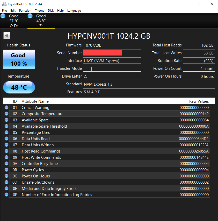Click the Z: disk status orb
218x221 pixels.
tap(30, 16)
